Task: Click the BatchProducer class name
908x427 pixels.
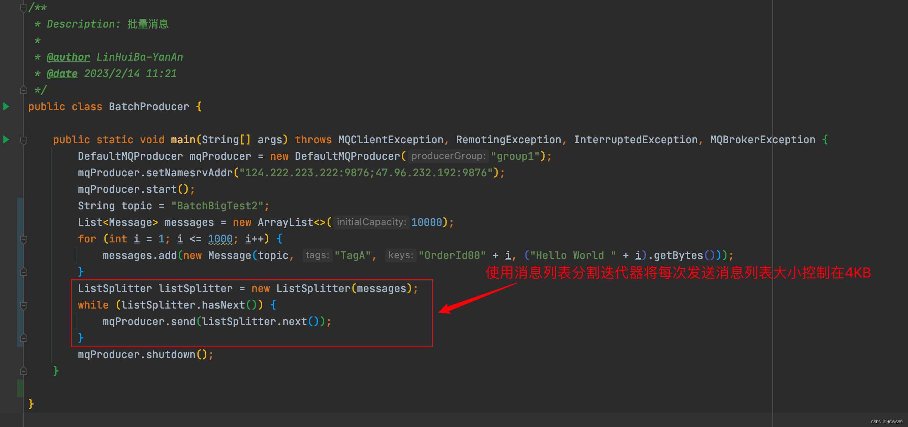Action: click(x=149, y=107)
